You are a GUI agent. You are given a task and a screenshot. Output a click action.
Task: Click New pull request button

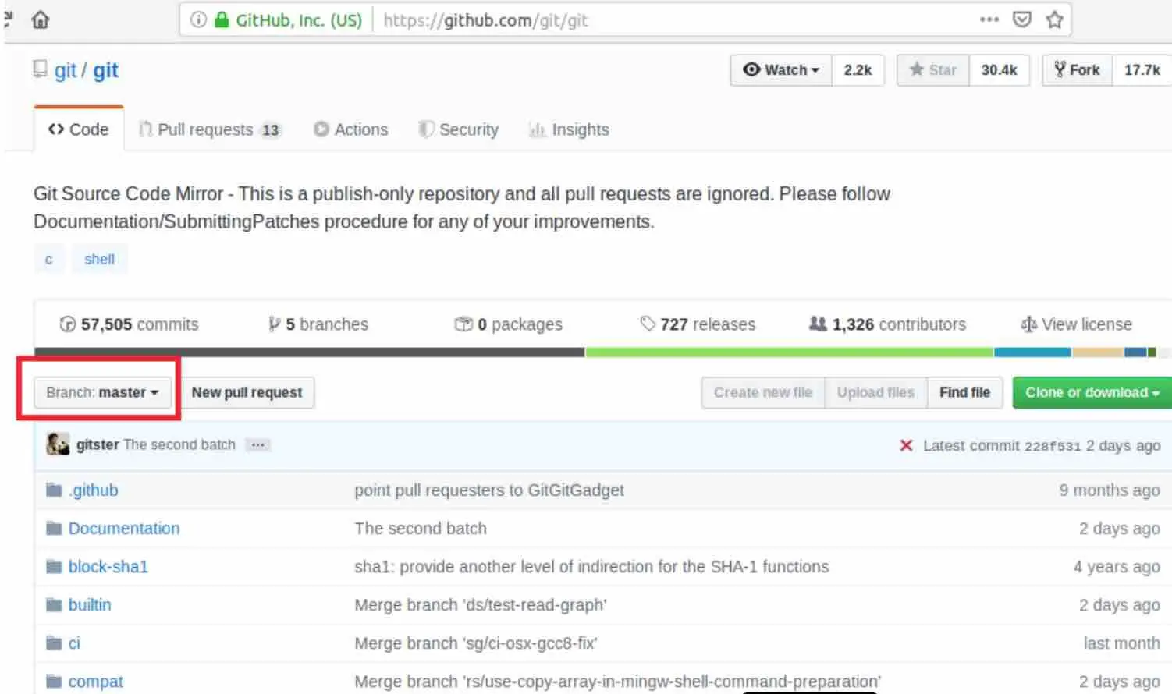pyautogui.click(x=247, y=392)
